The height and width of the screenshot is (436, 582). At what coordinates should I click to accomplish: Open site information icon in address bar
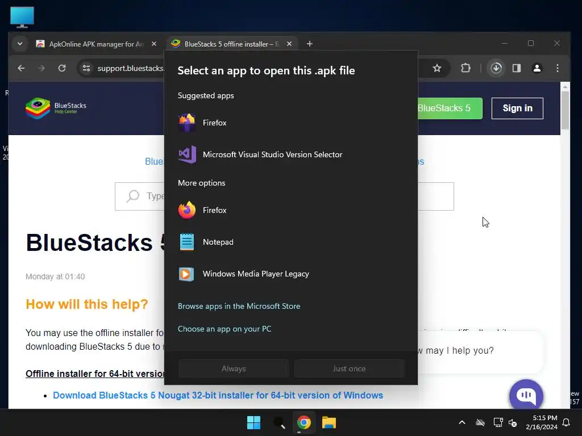pyautogui.click(x=86, y=68)
